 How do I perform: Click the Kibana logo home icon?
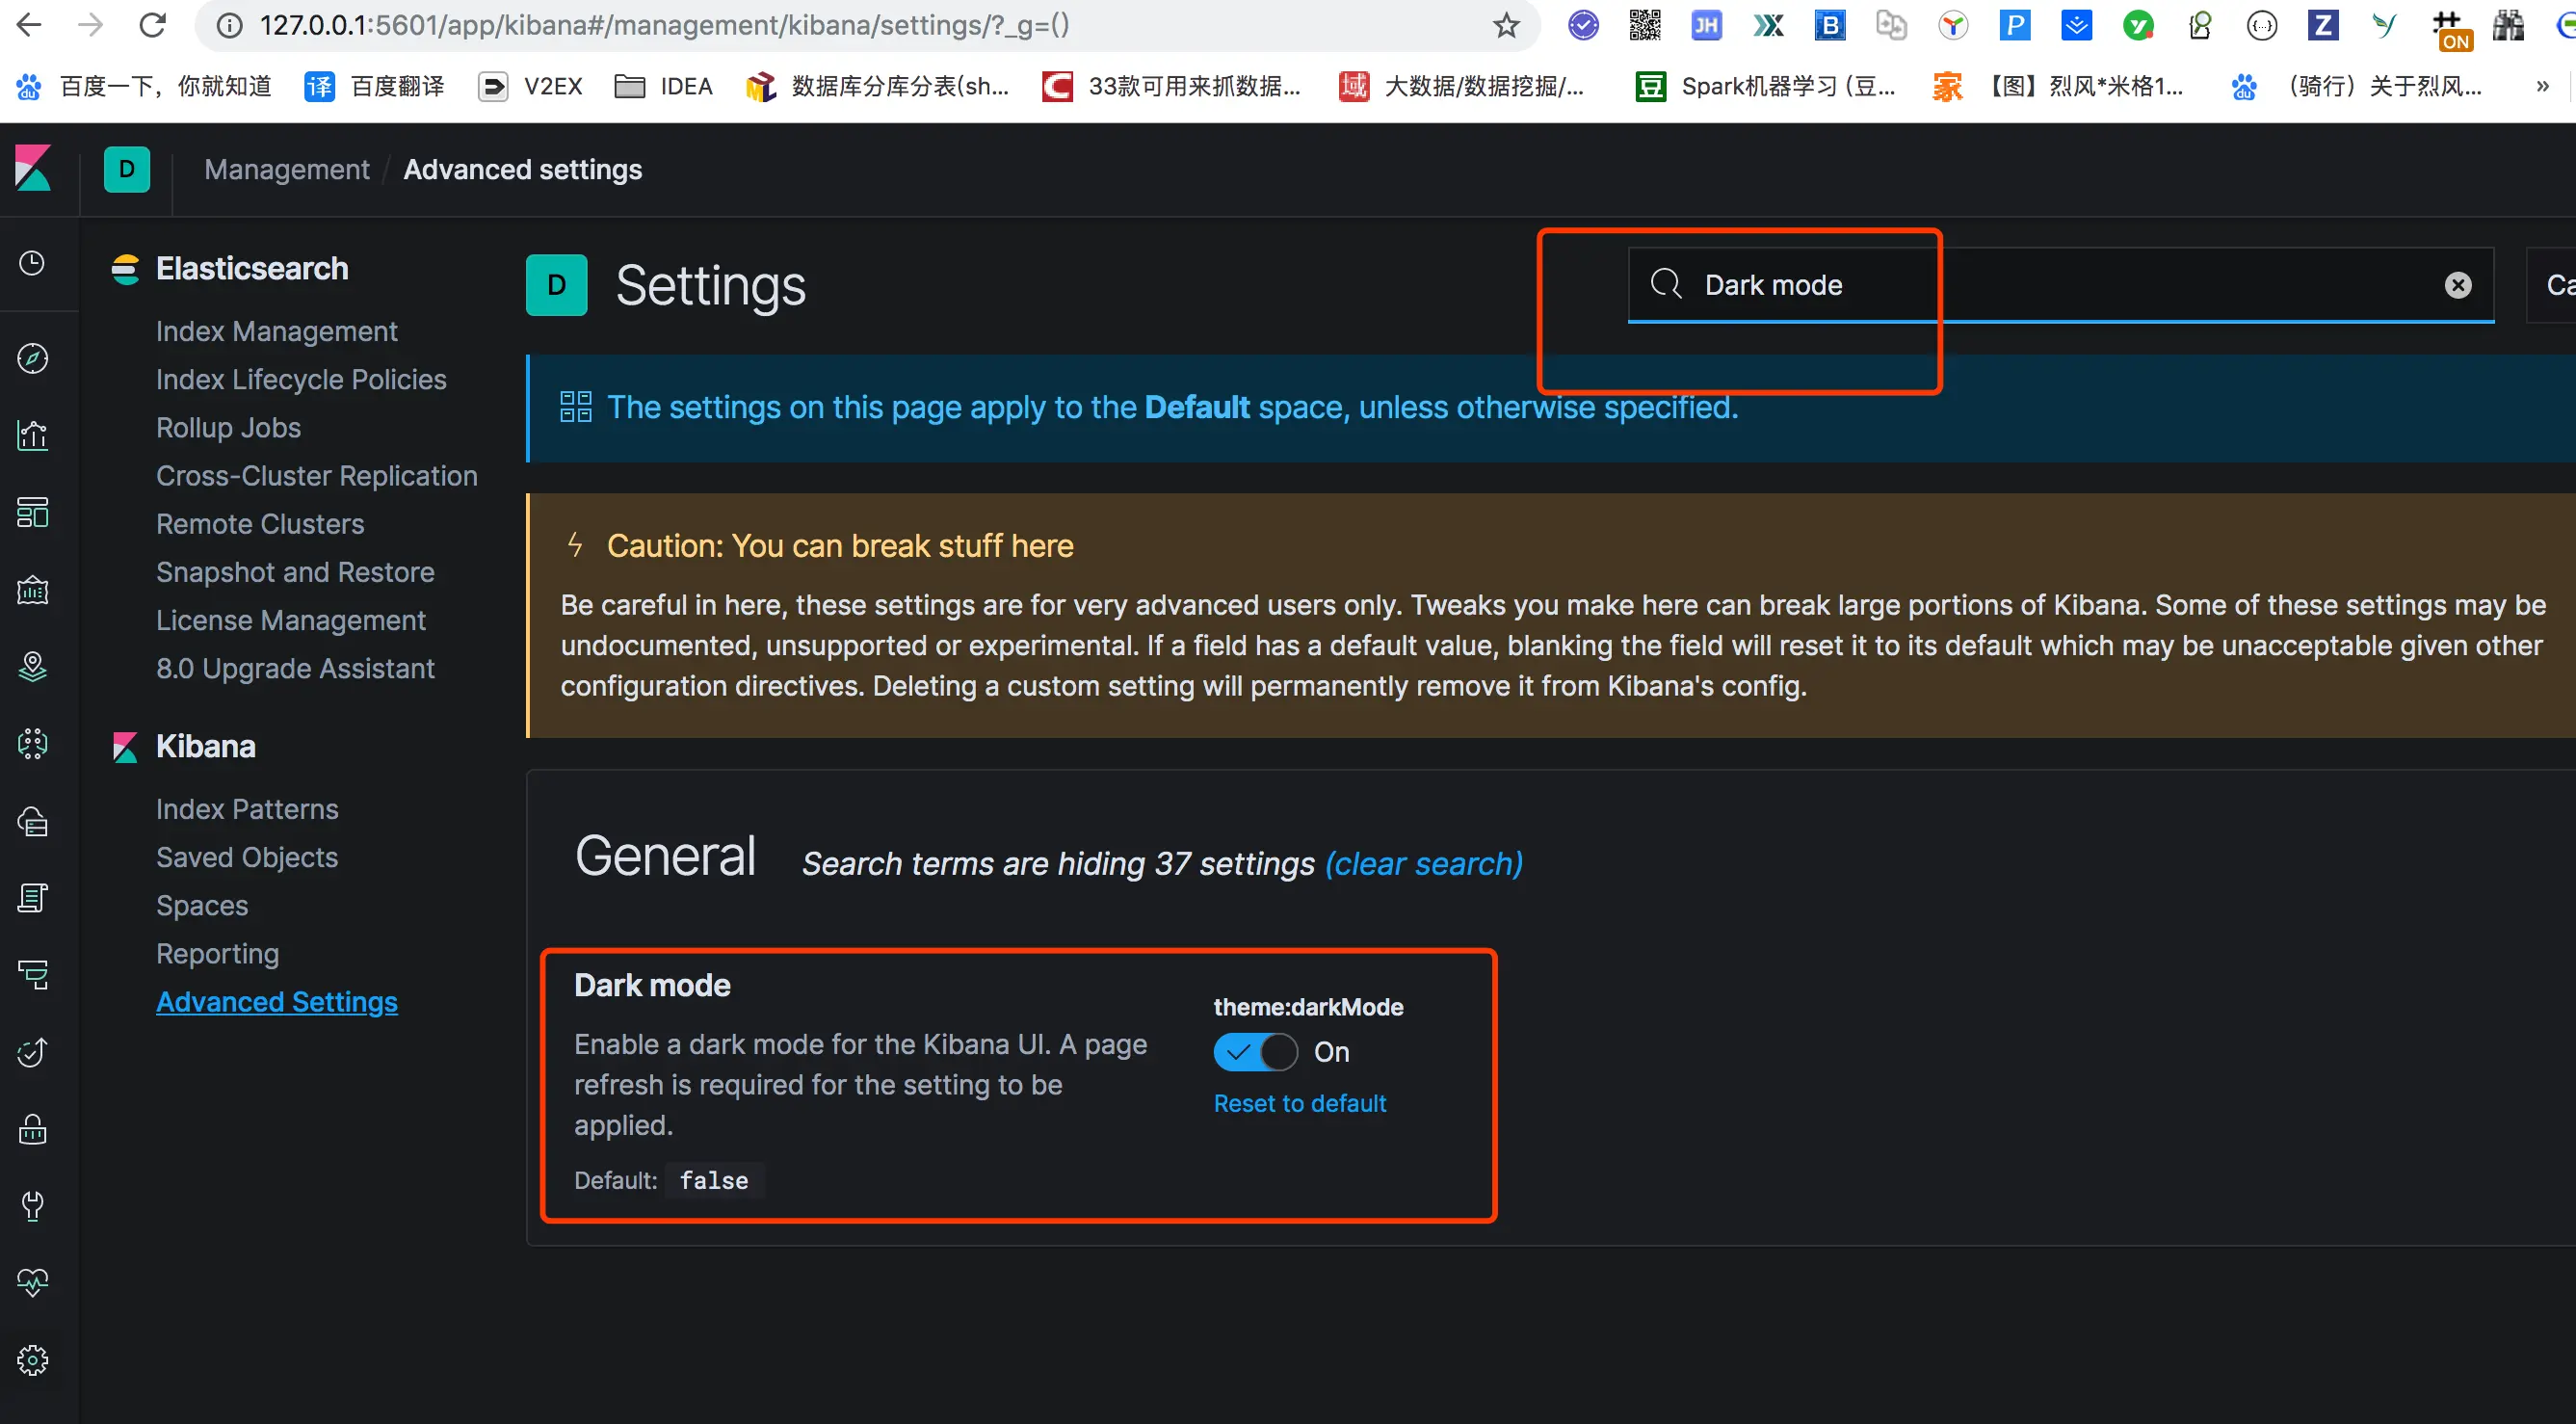33,168
